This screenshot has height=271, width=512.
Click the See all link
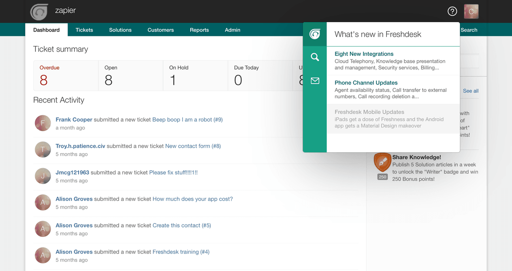click(471, 91)
